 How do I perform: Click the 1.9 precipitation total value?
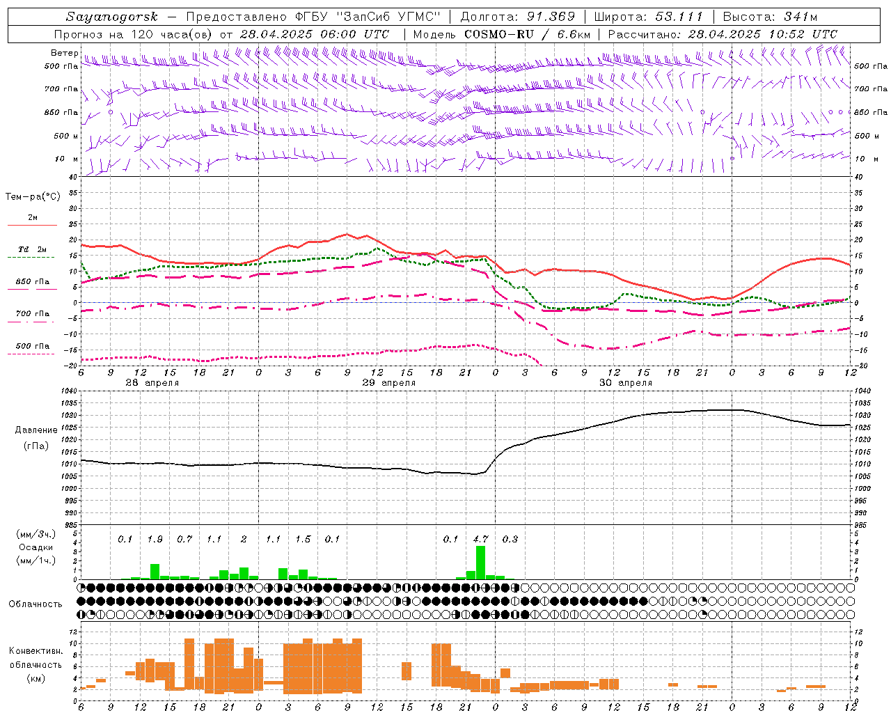(155, 539)
